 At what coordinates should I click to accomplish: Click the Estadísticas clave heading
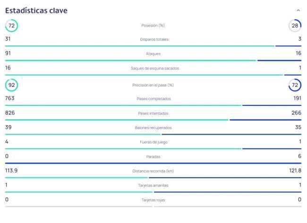pyautogui.click(x=36, y=10)
